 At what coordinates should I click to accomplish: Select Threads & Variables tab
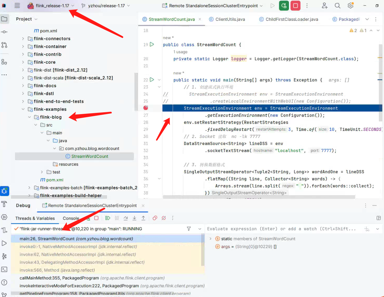click(35, 218)
